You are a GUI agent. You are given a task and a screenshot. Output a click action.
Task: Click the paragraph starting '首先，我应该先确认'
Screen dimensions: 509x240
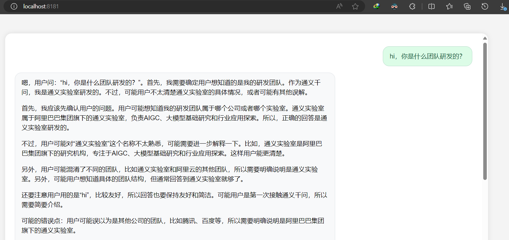click(174, 118)
